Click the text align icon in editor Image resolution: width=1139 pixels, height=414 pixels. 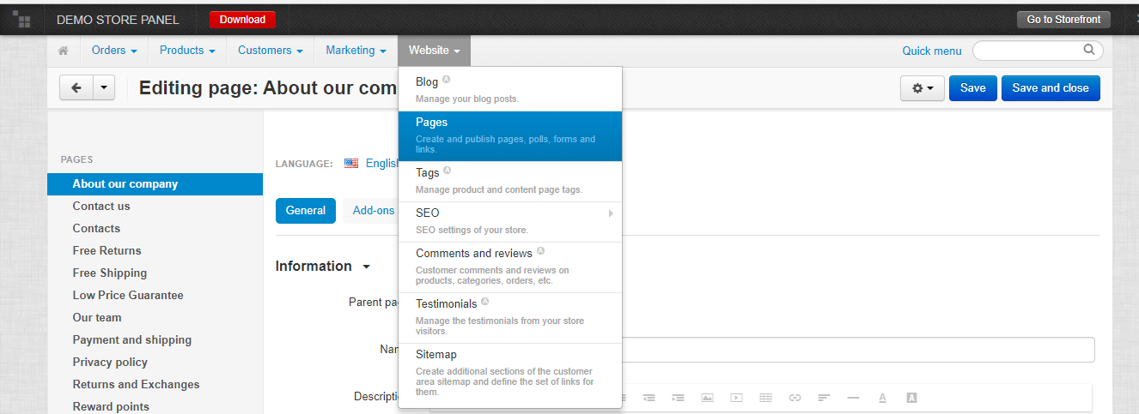[824, 398]
